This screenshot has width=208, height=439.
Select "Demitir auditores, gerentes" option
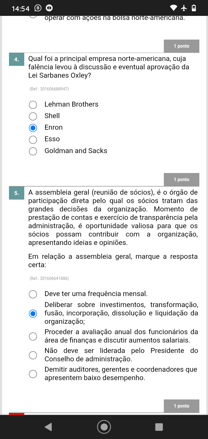pos(33,374)
